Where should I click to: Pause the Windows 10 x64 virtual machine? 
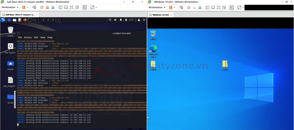point(171,8)
